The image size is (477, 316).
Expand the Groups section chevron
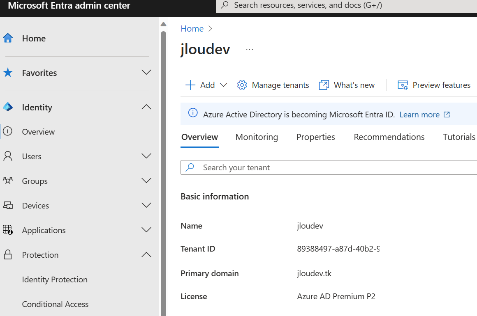[x=146, y=181]
